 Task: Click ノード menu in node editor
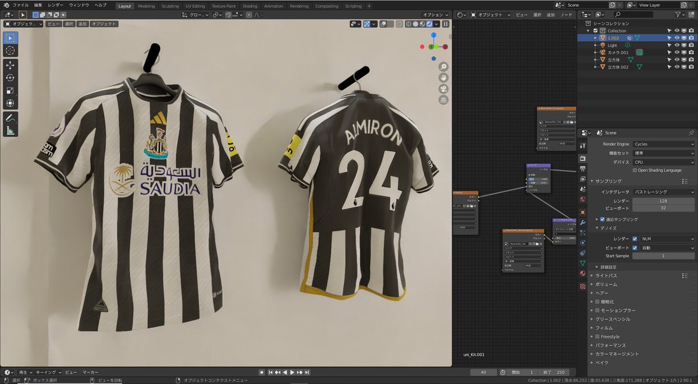coord(566,15)
